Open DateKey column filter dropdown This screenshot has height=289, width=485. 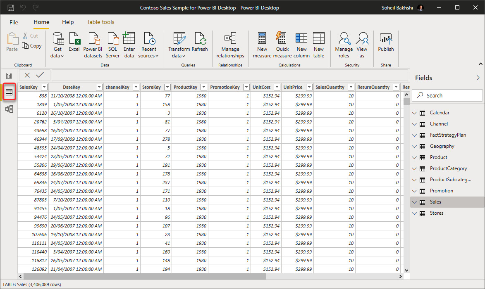[x=99, y=87]
